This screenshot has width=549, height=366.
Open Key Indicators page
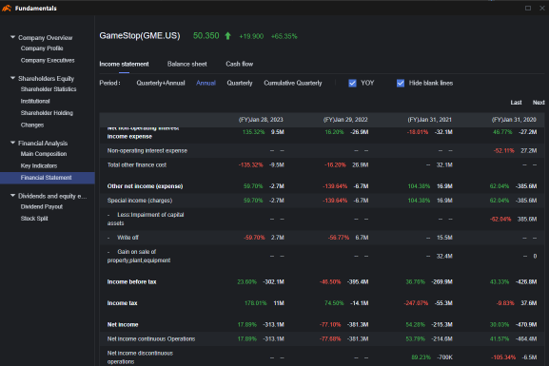click(x=39, y=165)
